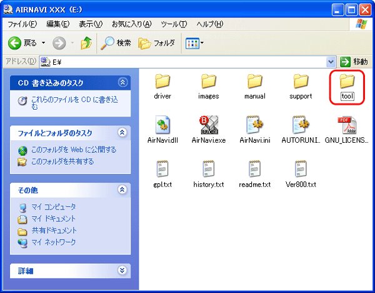375x293 pixels.
Task: Open the address bar dropdown
Action: pos(331,61)
